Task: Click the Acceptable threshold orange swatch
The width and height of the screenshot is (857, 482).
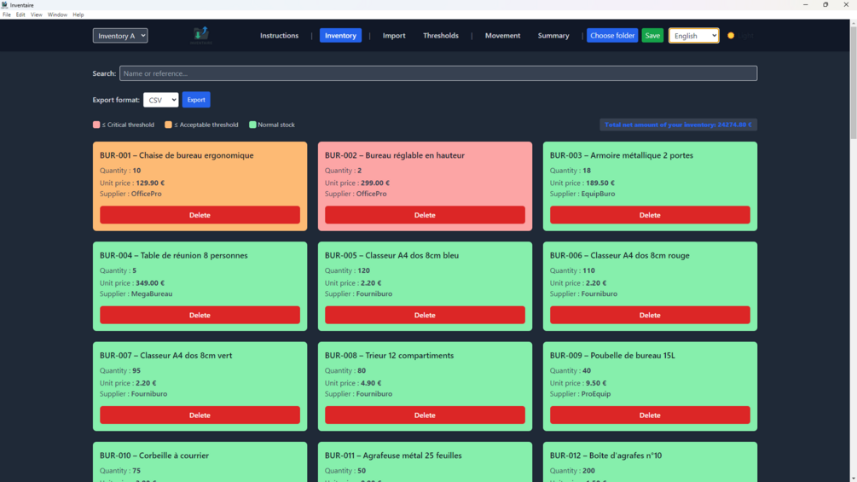Action: 168,125
